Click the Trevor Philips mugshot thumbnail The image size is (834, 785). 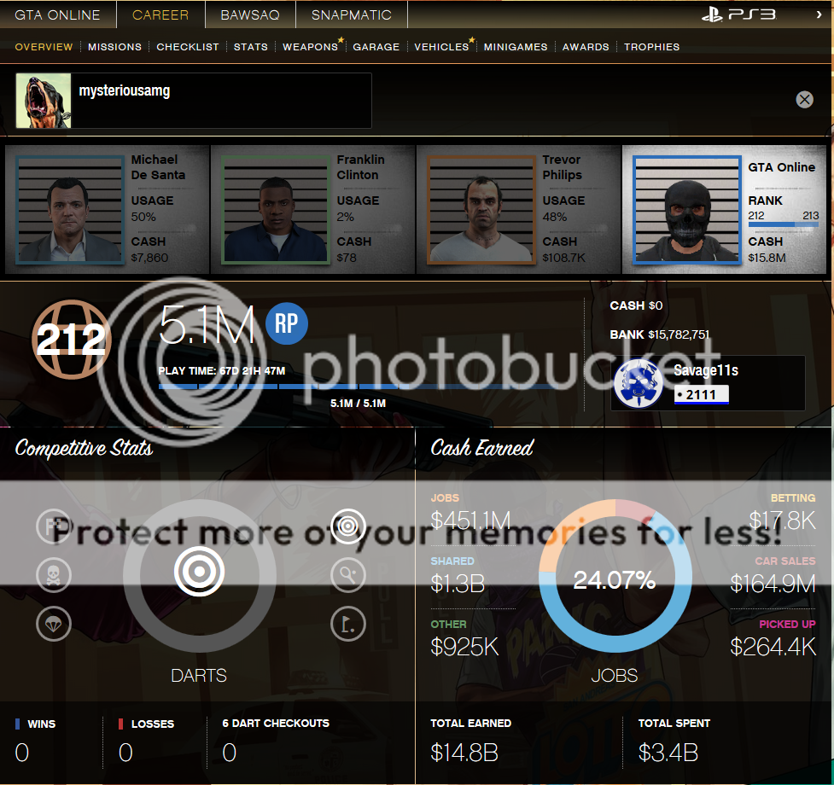tap(481, 210)
